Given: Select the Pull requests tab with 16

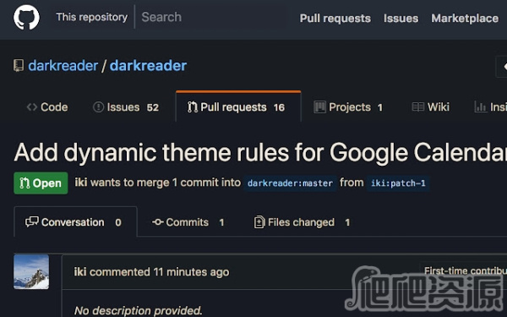Looking at the screenshot, I should tap(238, 107).
